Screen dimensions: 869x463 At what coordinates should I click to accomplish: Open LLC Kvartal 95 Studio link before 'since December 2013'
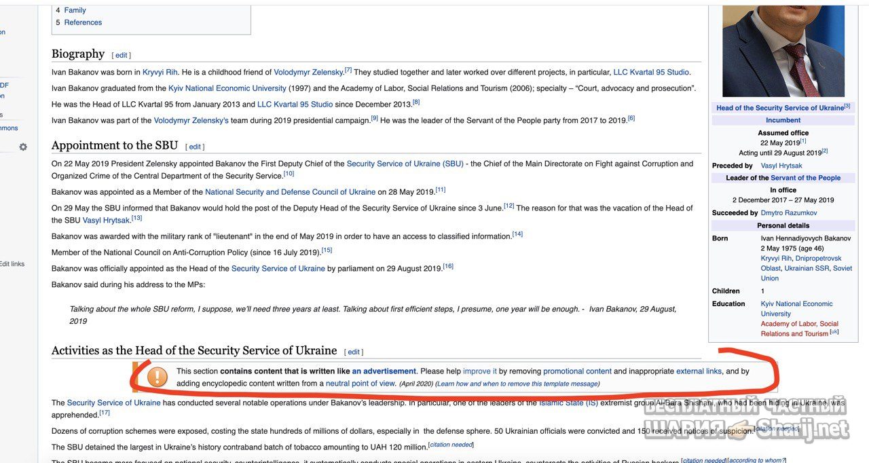coord(295,105)
